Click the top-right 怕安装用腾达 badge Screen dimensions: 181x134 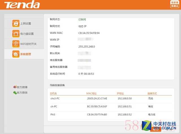pyautogui.click(x=174, y=4)
